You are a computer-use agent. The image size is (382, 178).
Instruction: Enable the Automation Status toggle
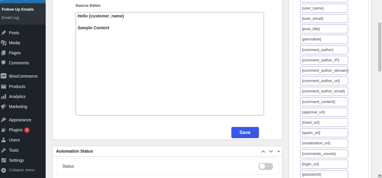point(265,166)
